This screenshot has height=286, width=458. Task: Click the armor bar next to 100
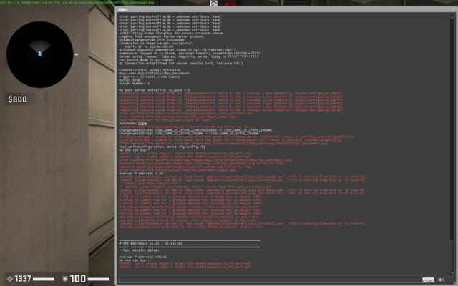[x=99, y=280]
